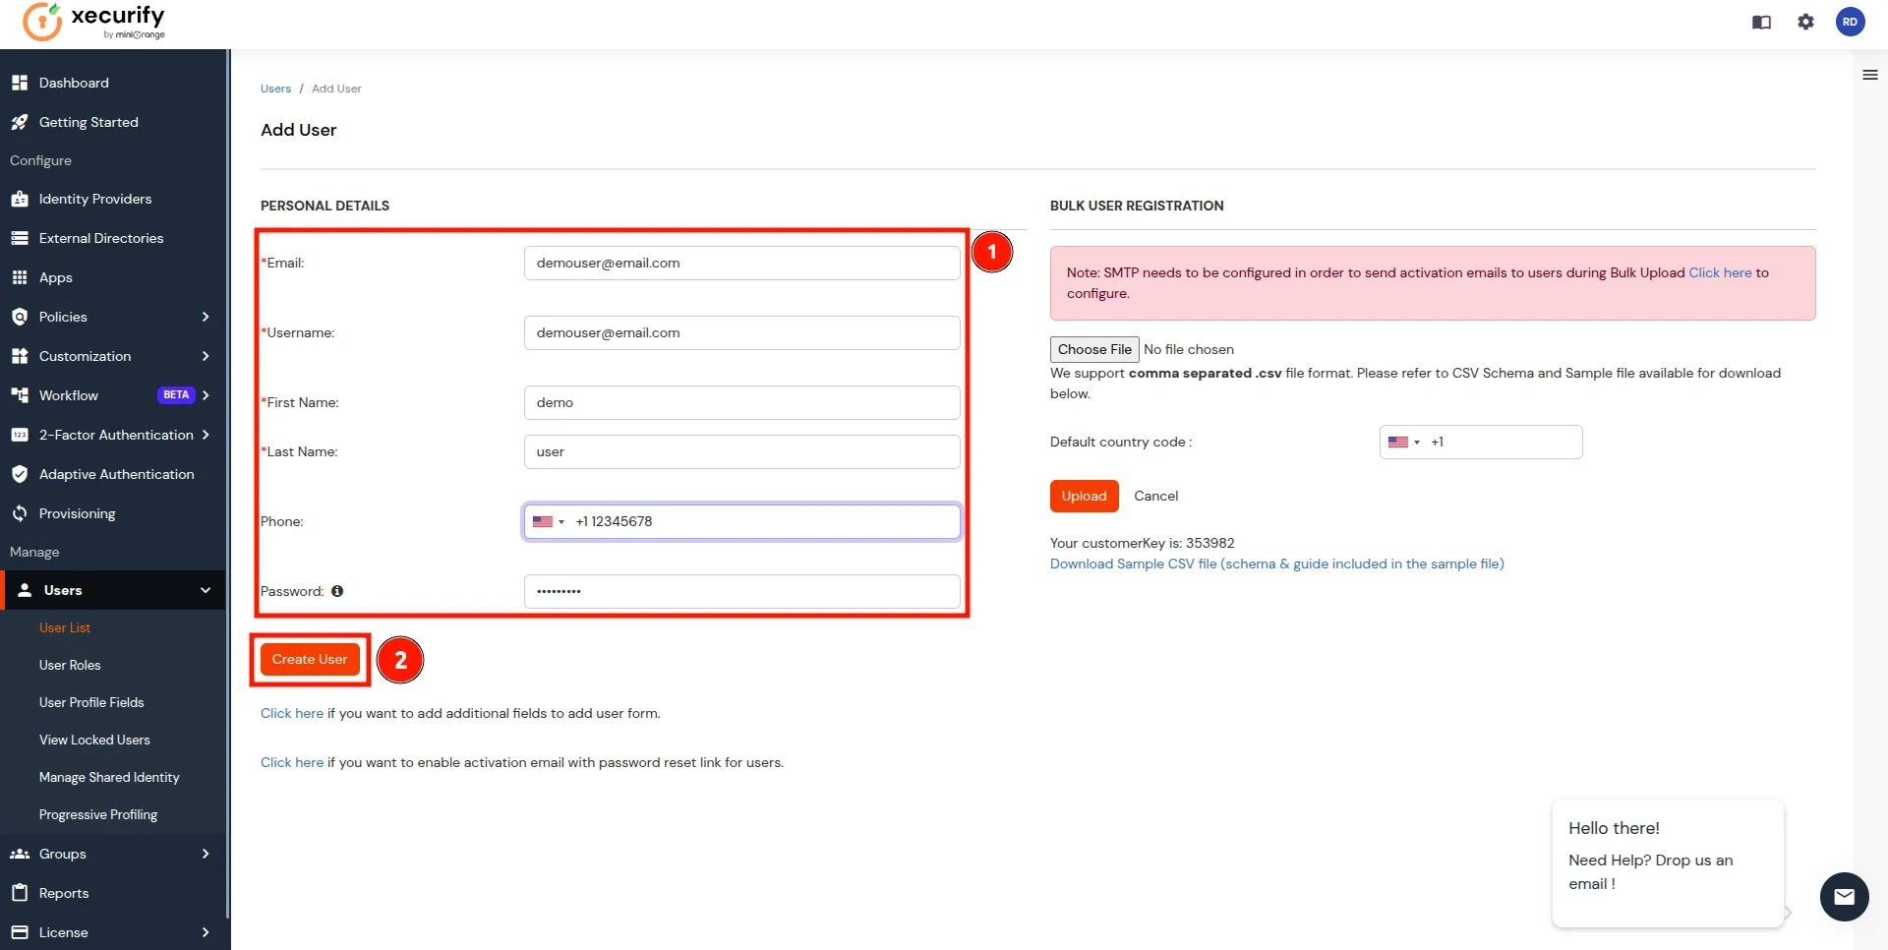Open the External Directories section
This screenshot has width=1888, height=950.
(x=100, y=238)
